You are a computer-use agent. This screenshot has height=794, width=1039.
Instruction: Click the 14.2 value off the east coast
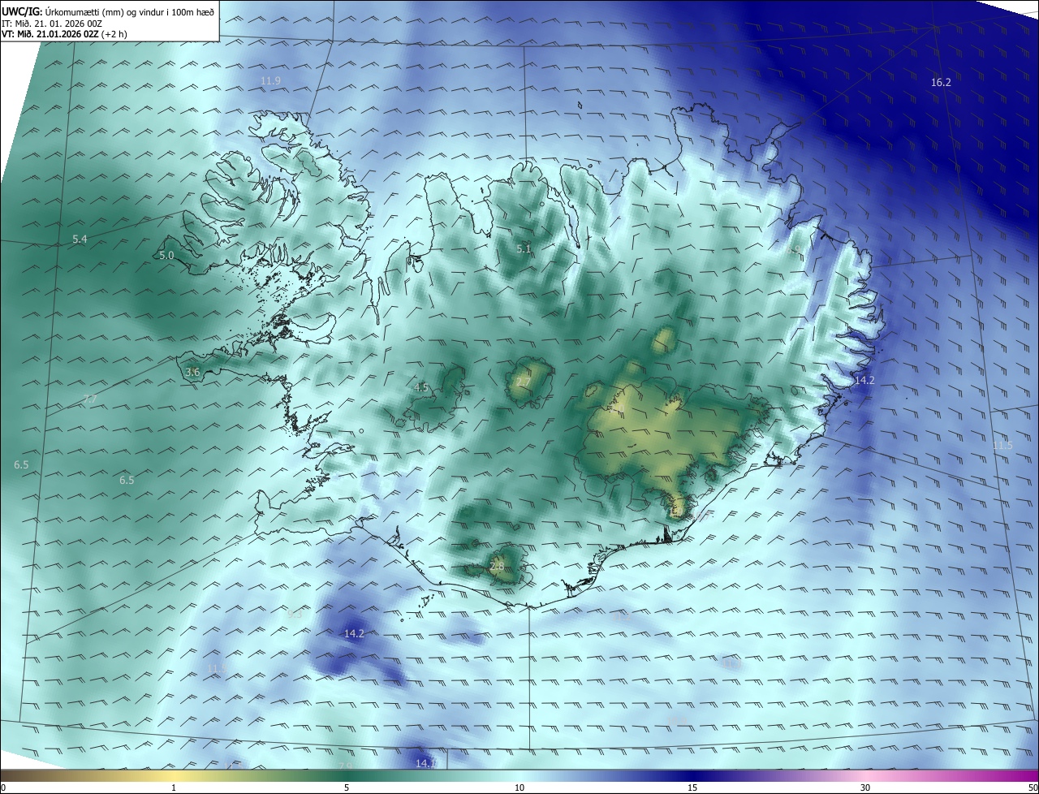(864, 380)
